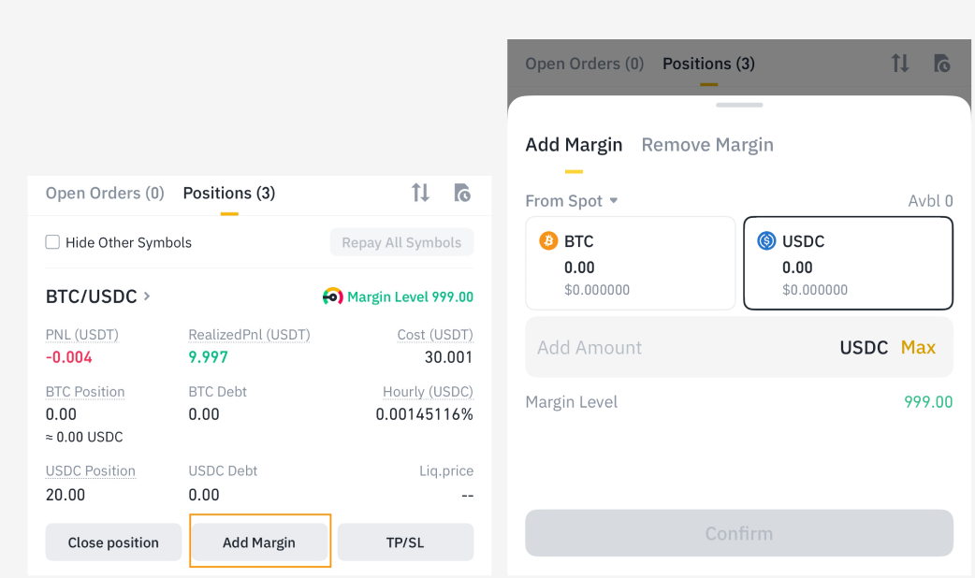This screenshot has width=975, height=578.
Task: Open order history icon in left panel
Action: pos(462,193)
